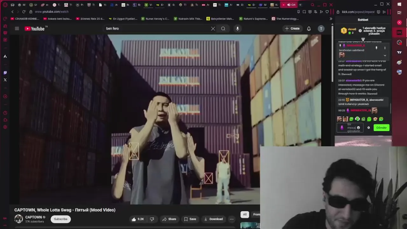This screenshot has width=407, height=229.
Task: Clear the 'ben fero' search text
Action: [x=213, y=29]
